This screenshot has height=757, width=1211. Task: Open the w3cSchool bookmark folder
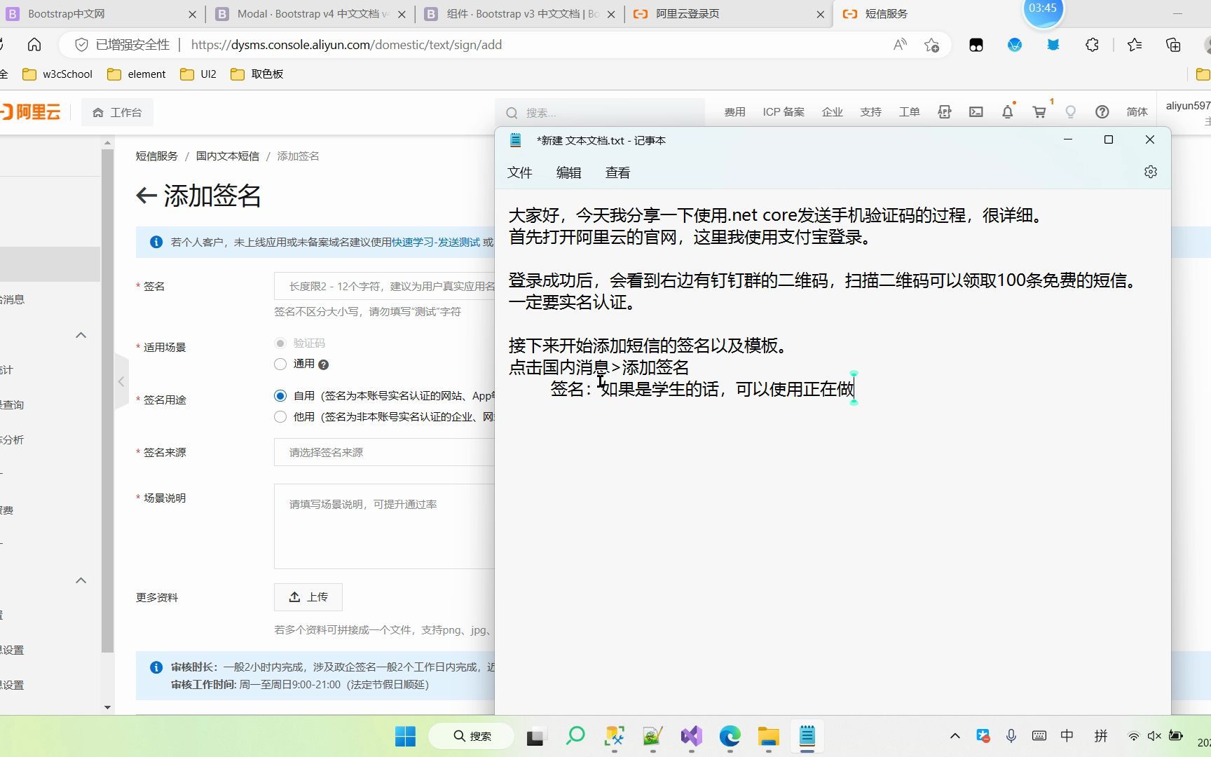pyautogui.click(x=57, y=74)
